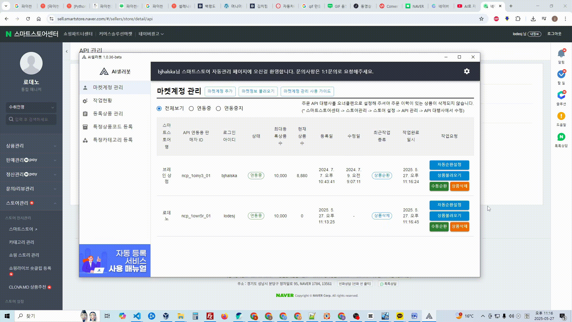572x322 pixels.
Task: Select the 연동중지 radio button
Action: [218, 109]
